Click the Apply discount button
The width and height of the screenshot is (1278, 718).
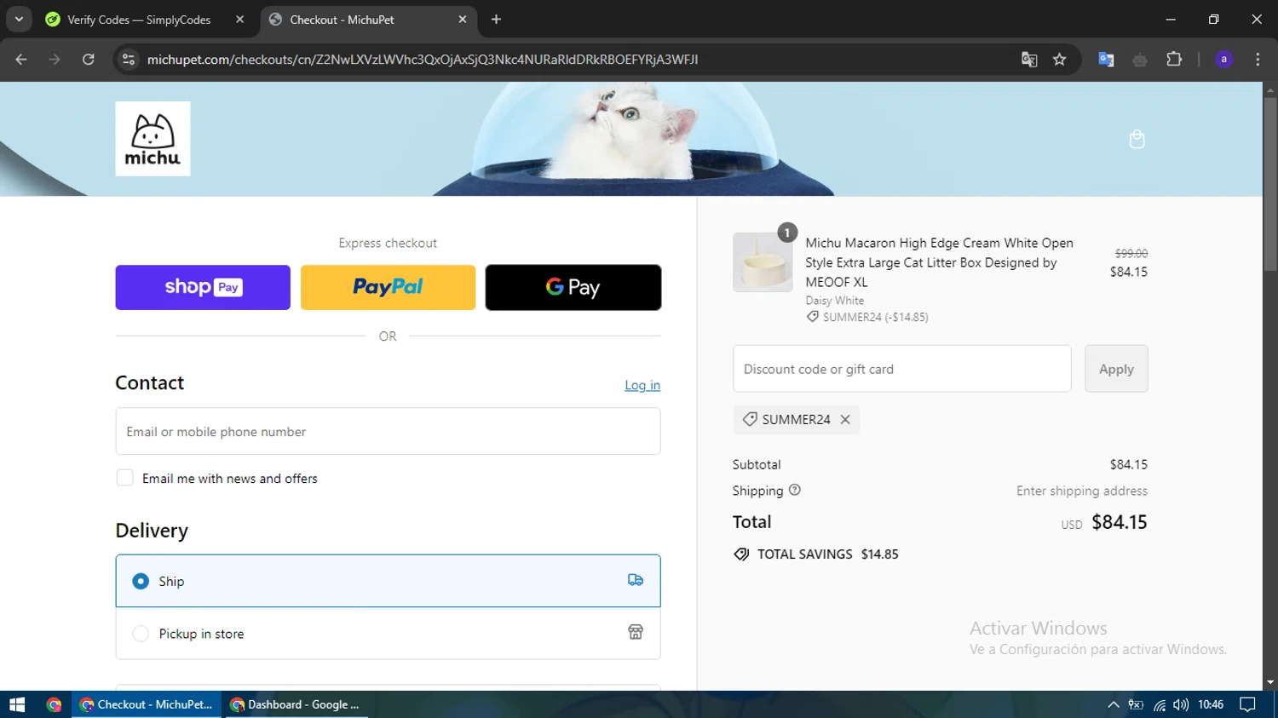coord(1116,369)
